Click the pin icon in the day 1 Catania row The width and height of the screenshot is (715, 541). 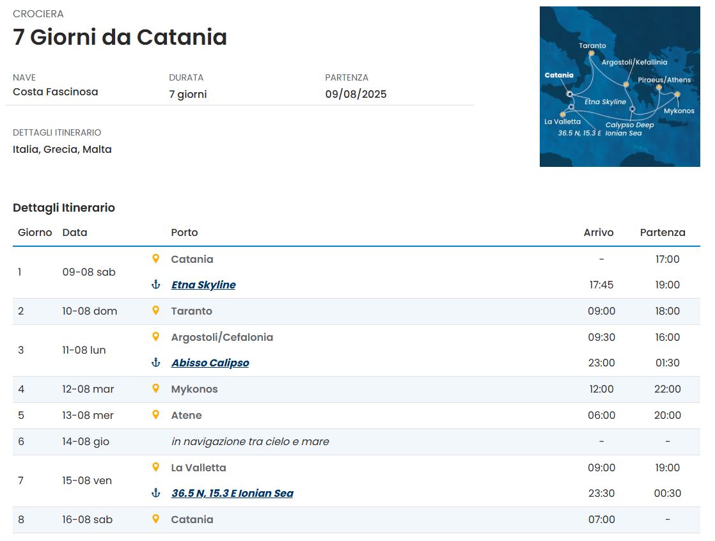coord(155,258)
